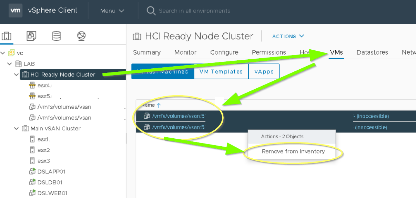Viewport: 416px width, 198px height.
Task: Switch to Storage view icon
Action: point(57,36)
